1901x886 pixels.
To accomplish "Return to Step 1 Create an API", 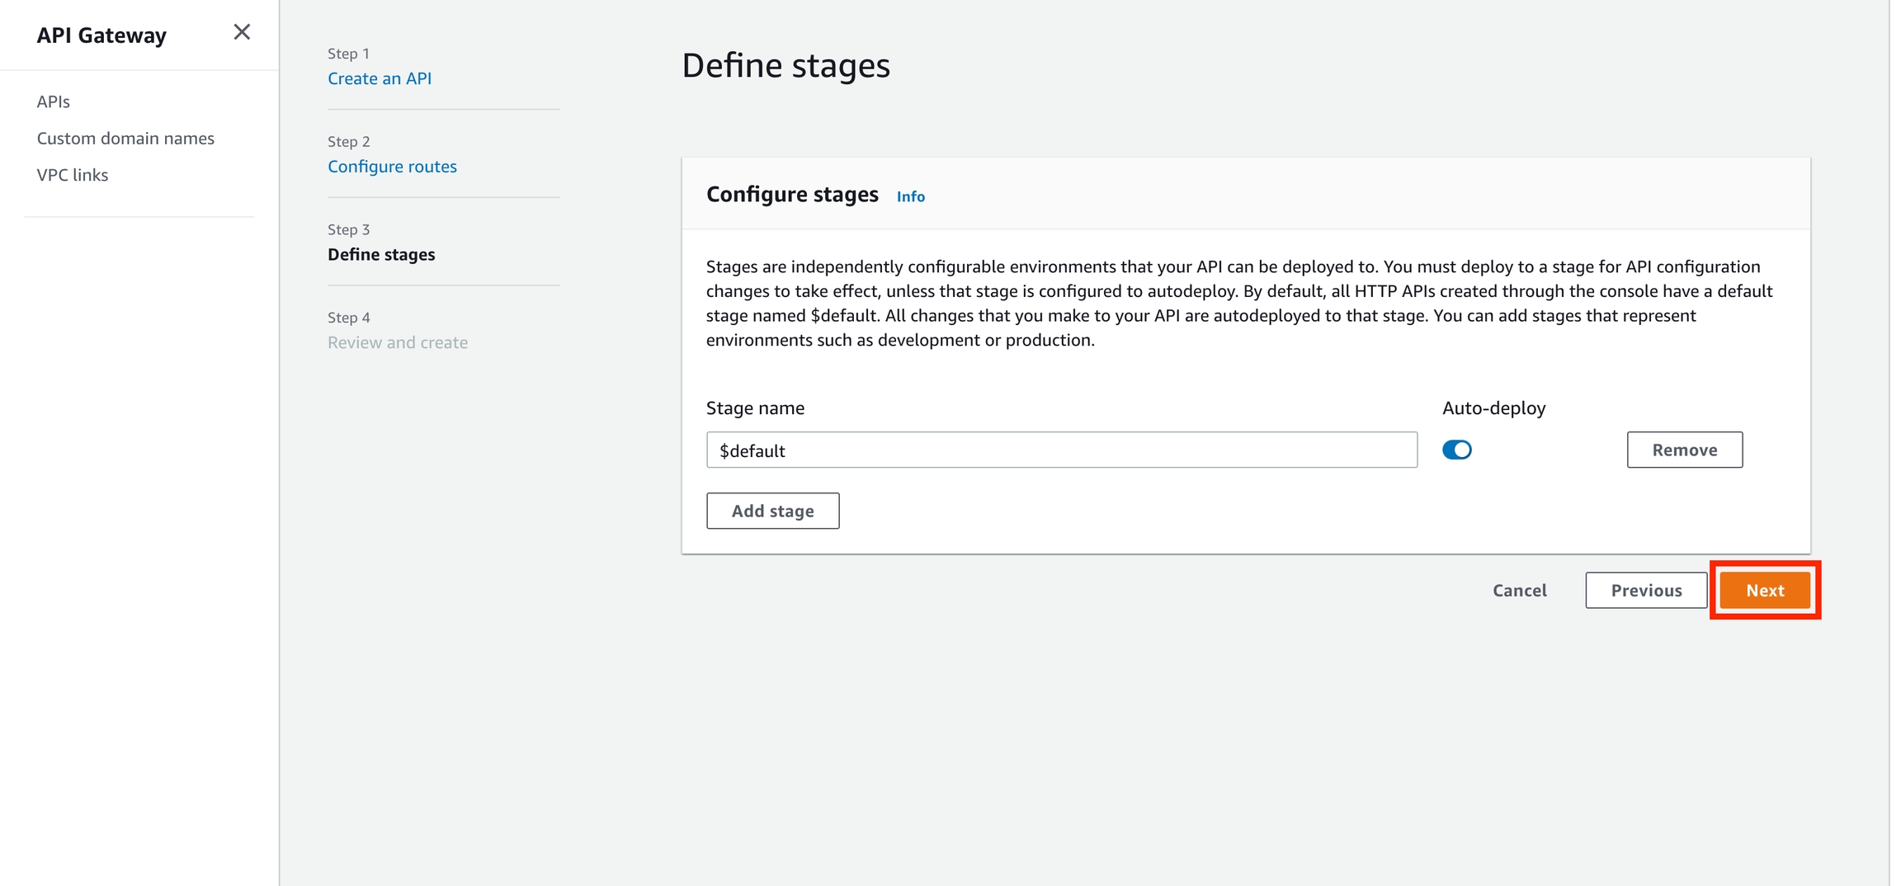I will pos(380,78).
